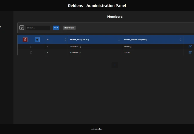Edit the member row with ID 2
This screenshot has width=194, height=134.
tap(190, 52)
